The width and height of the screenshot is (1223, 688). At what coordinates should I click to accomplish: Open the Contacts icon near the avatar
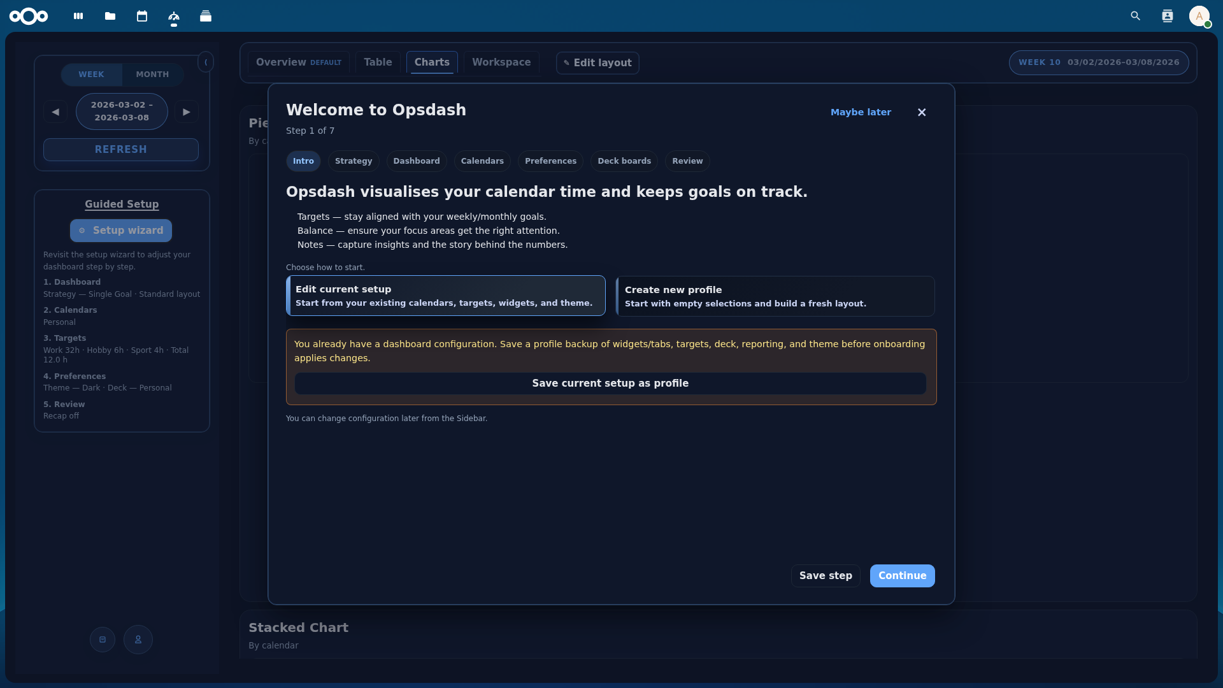[x=1168, y=16]
